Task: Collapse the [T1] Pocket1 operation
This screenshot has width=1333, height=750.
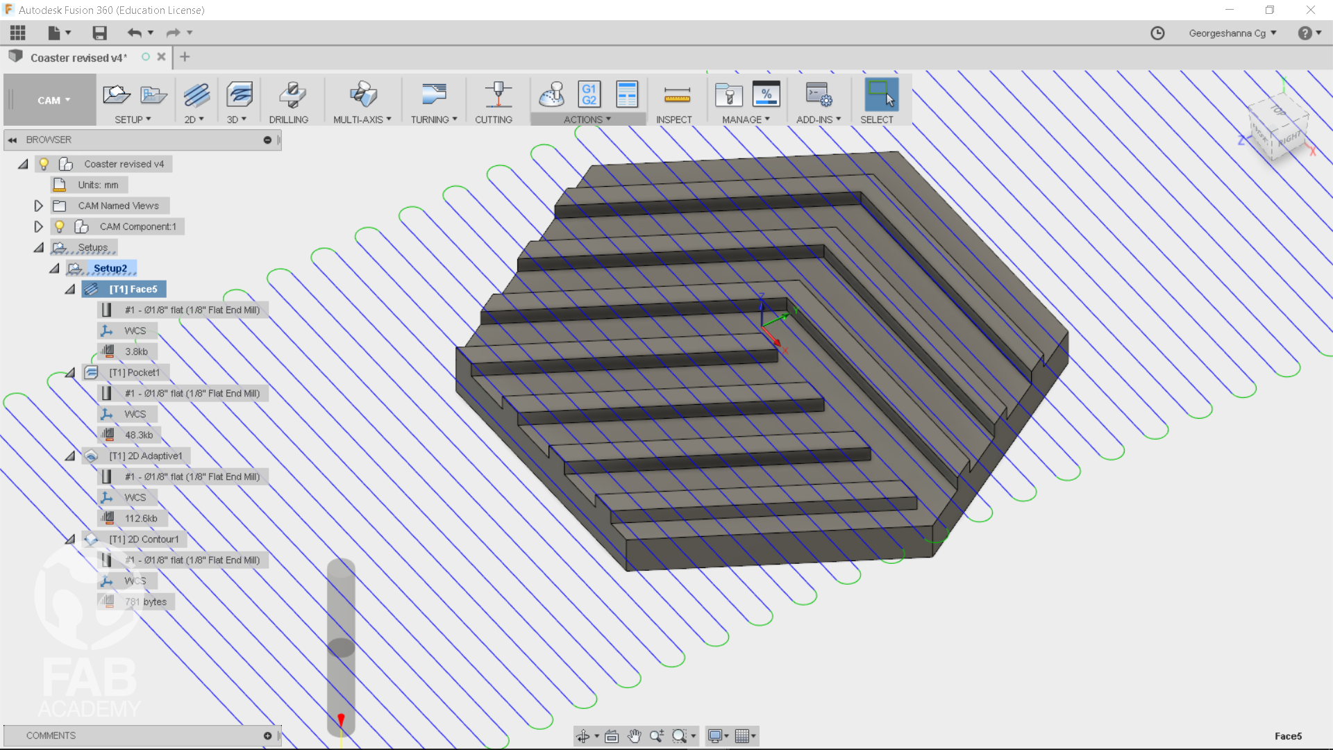Action: 69,373
